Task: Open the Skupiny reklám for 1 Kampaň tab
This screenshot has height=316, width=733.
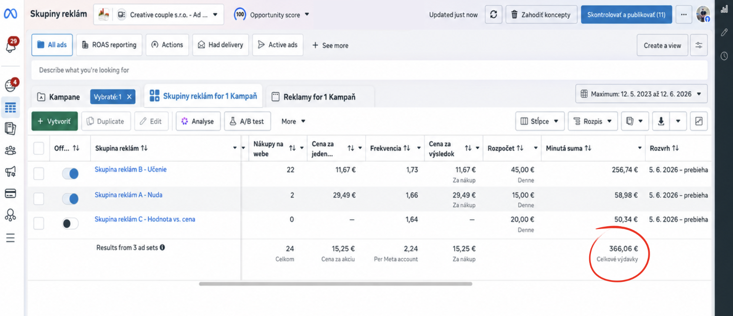Action: tap(203, 96)
